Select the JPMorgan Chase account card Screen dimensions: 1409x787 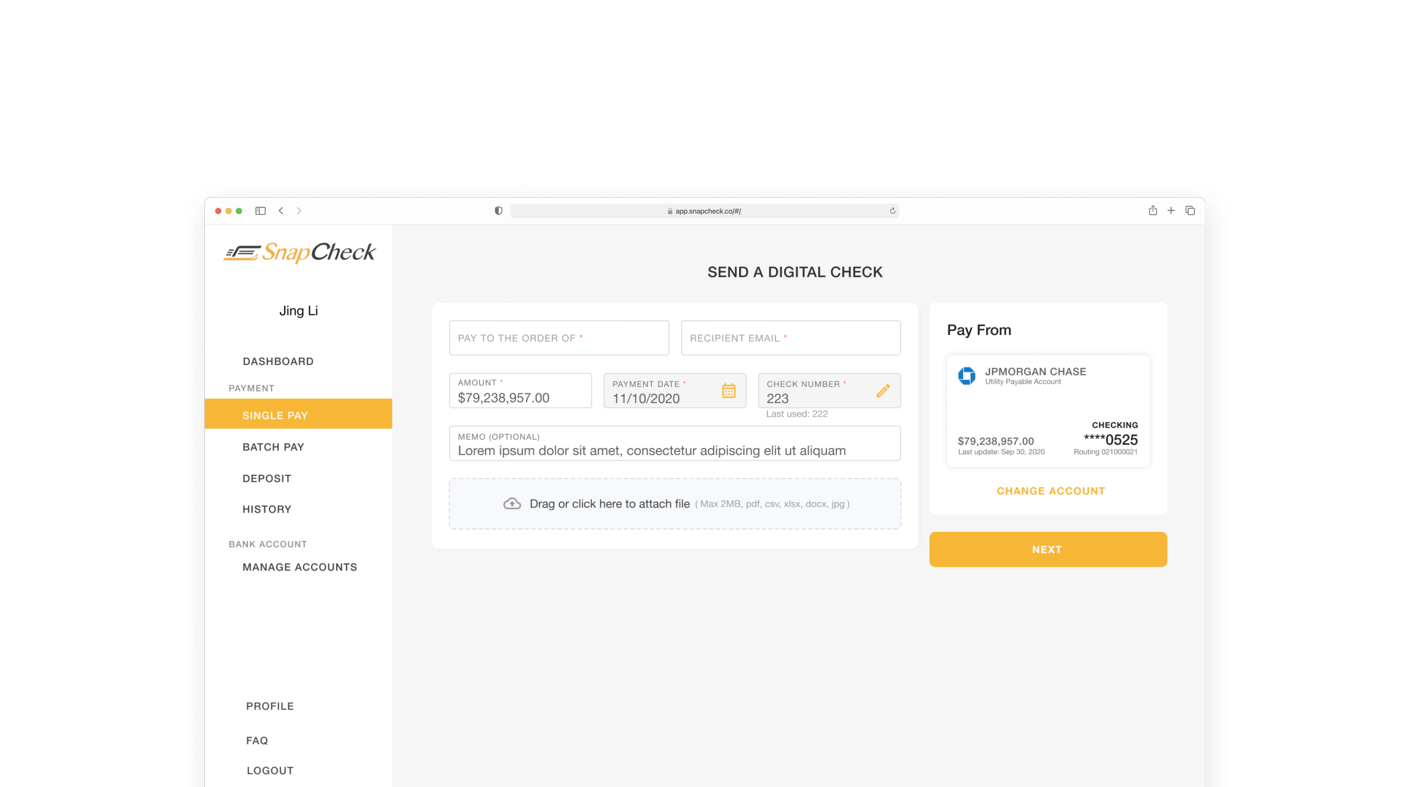(x=1048, y=411)
